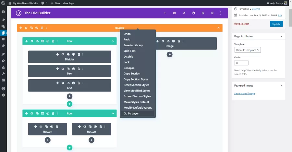This screenshot has height=152, width=292.
Task: Click Divi Builder save to library icon
Action: click(174, 13)
